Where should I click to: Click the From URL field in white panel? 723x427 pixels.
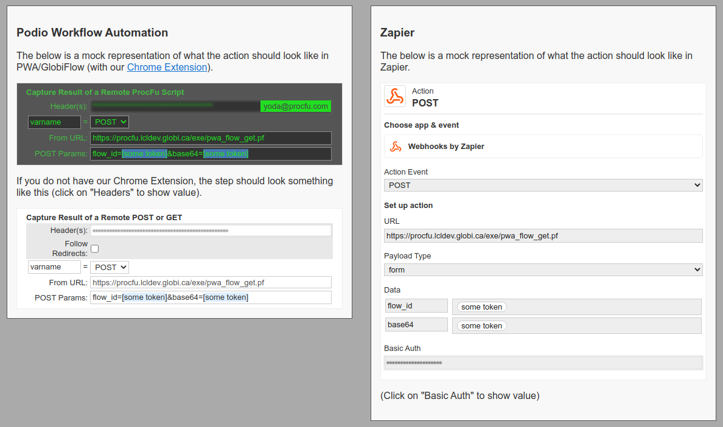[211, 283]
